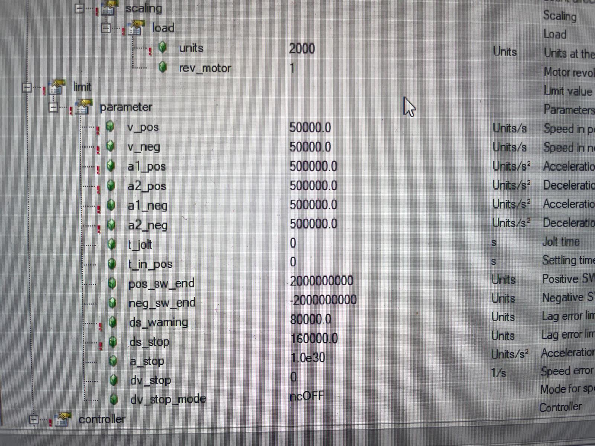Select the v_pos parameter row
Viewport: 595px width, 446px height.
coord(297,127)
